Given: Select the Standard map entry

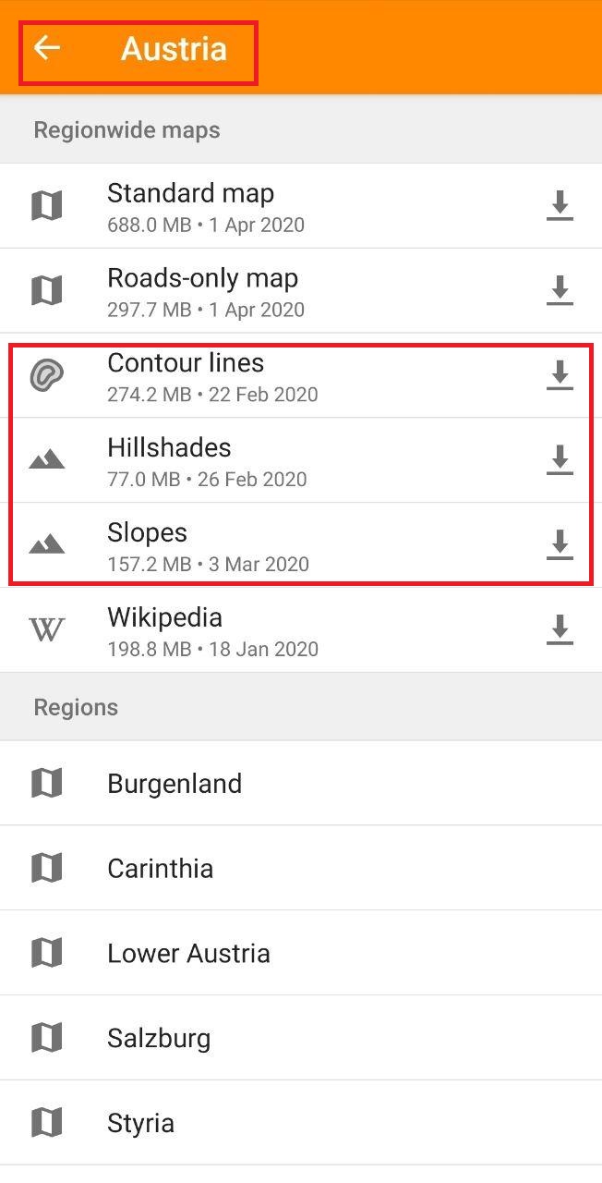Looking at the screenshot, I should tap(301, 206).
